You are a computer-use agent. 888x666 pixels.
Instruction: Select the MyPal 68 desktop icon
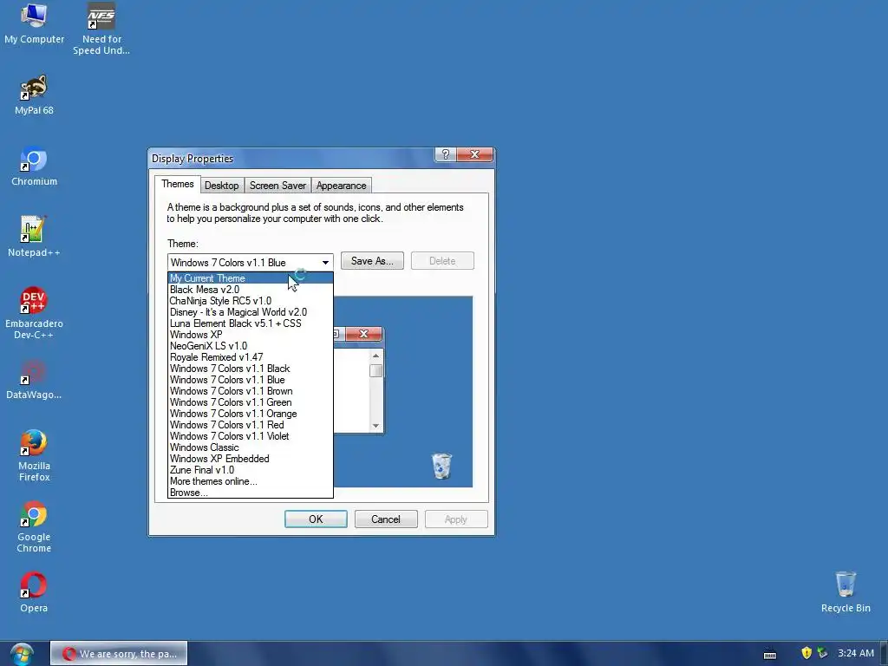(34, 95)
